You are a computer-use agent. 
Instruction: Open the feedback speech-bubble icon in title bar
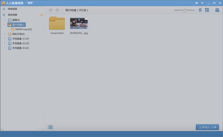[197, 3]
